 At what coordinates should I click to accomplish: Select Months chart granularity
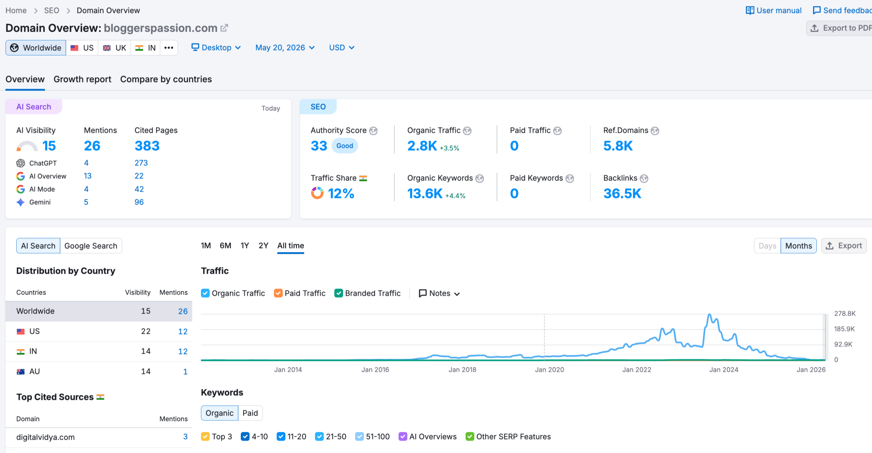(x=798, y=246)
